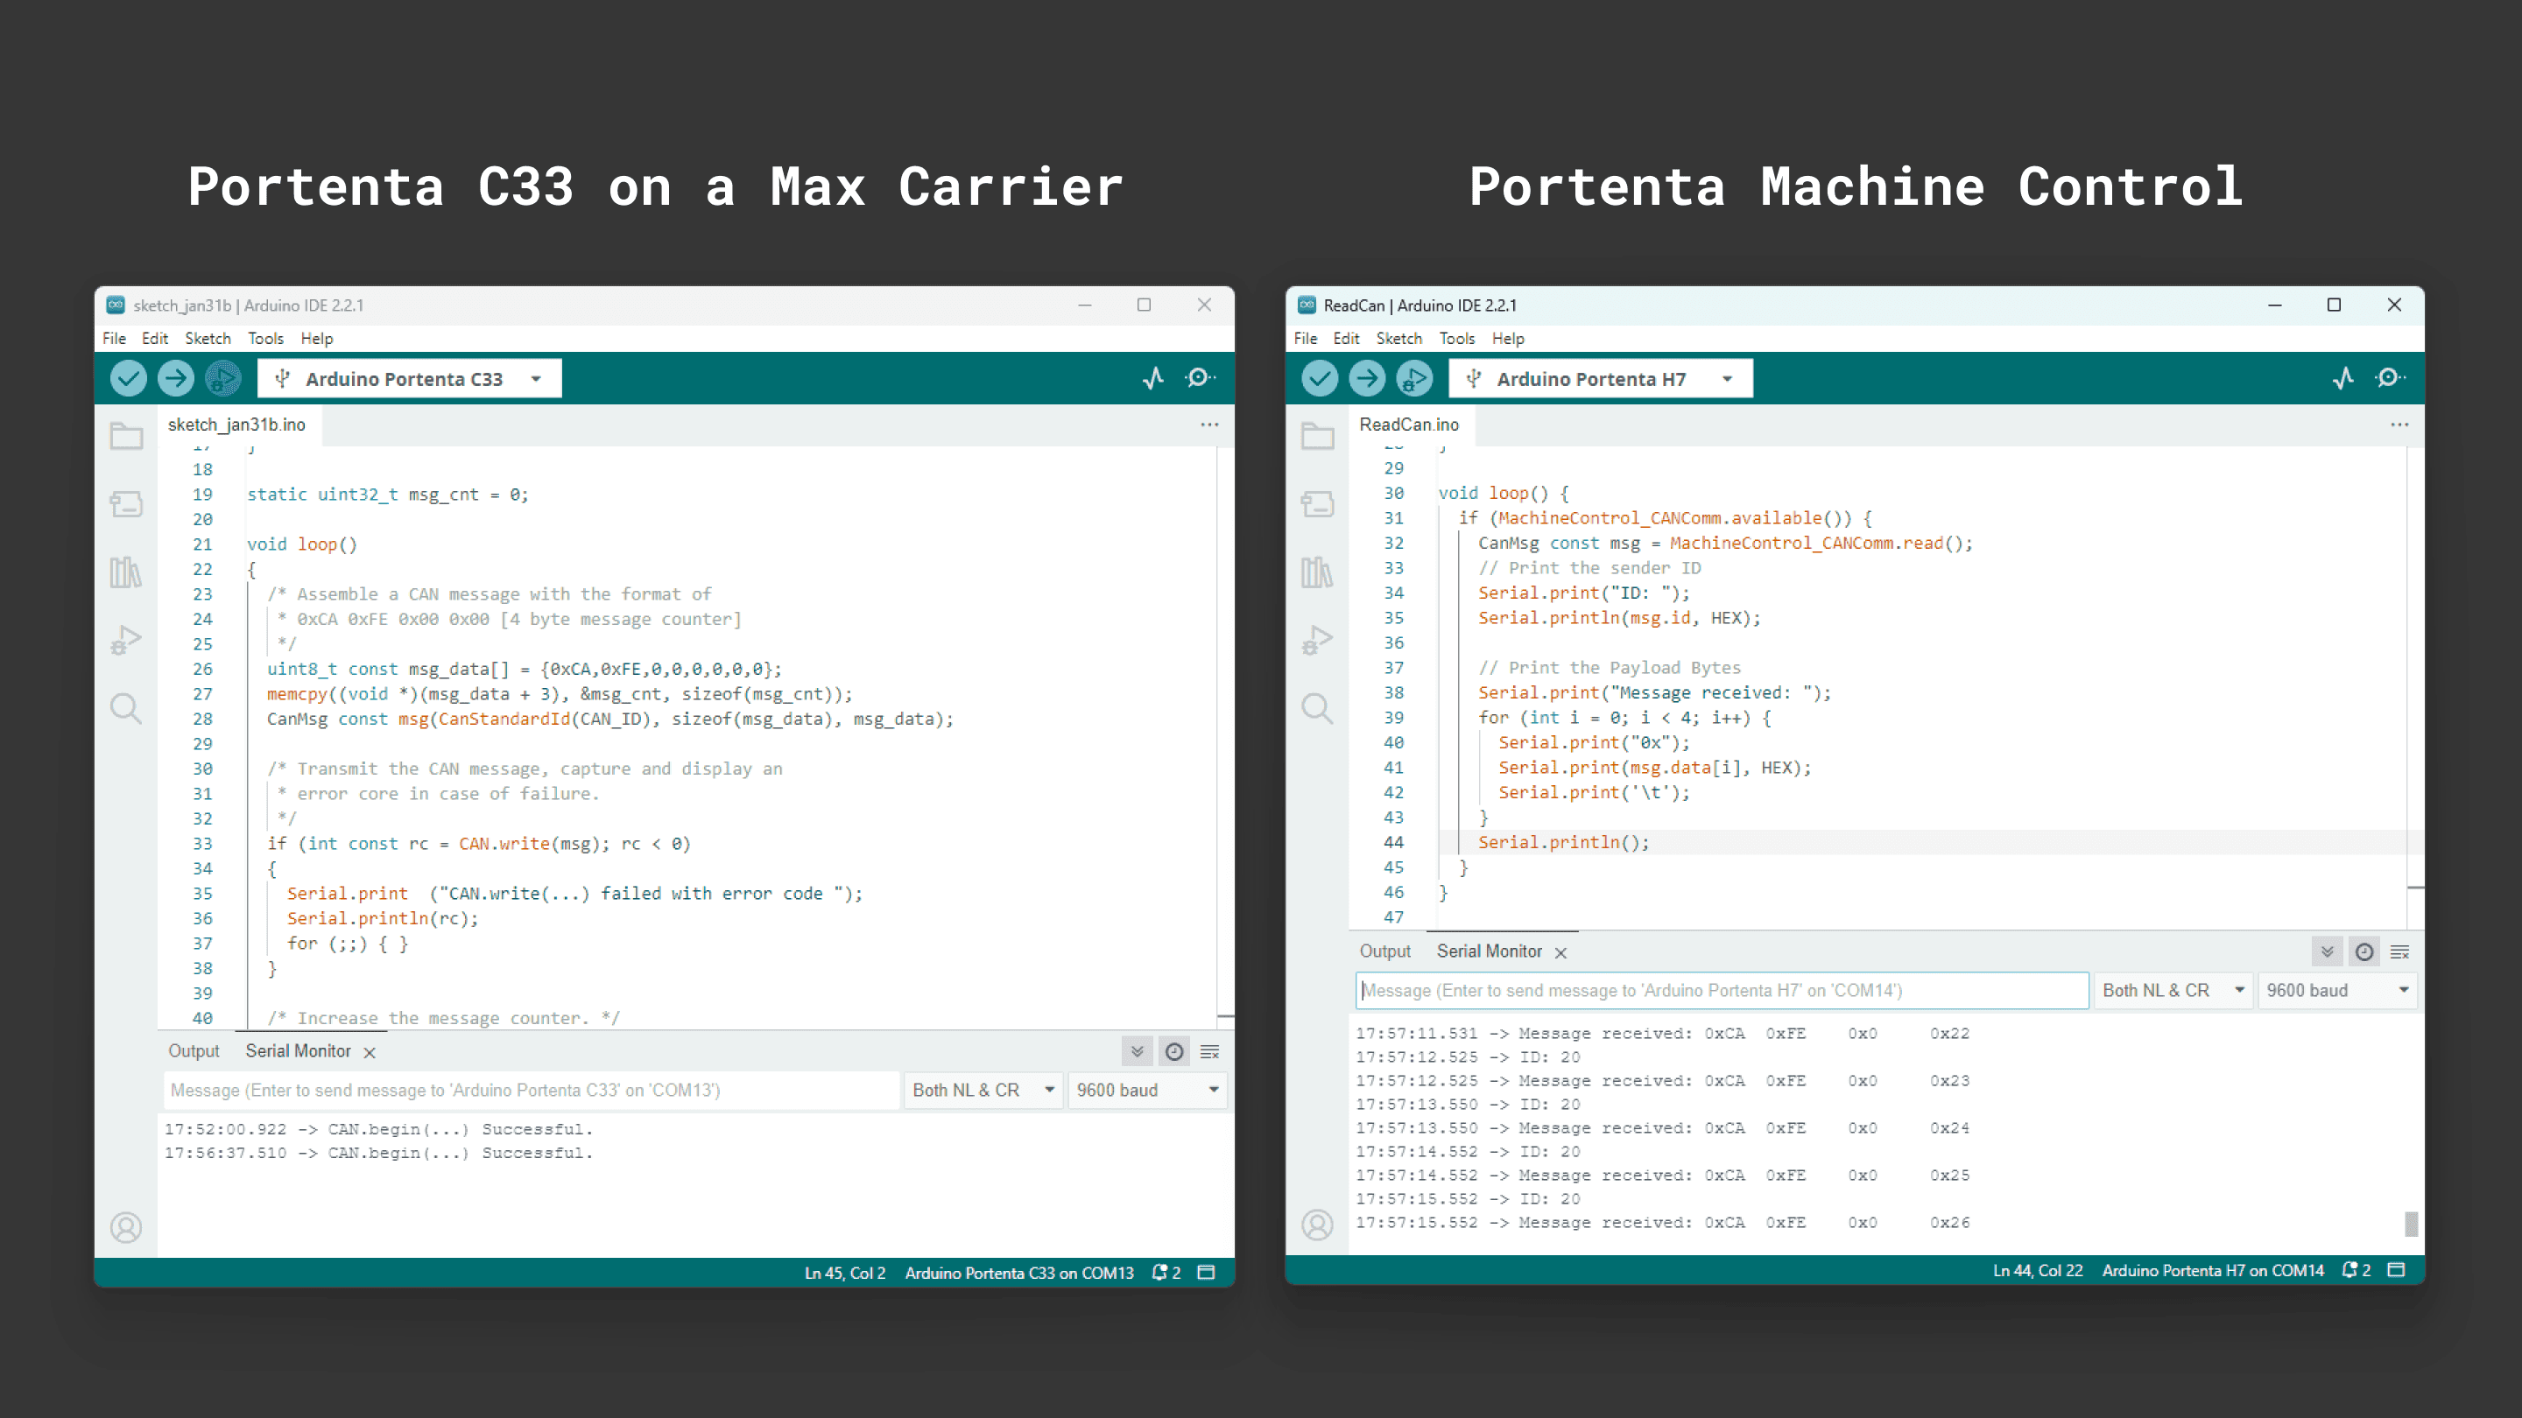Toggle timestamp in C33 Serial Monitor
The image size is (2522, 1418).
click(1173, 1052)
